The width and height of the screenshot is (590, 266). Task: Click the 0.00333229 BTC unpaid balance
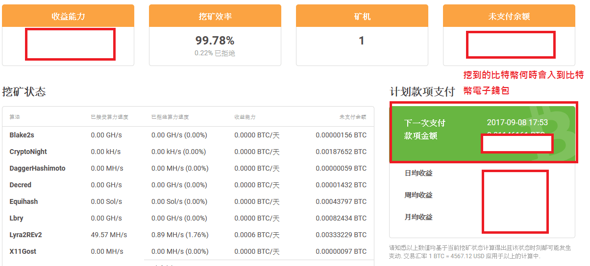pos(341,235)
